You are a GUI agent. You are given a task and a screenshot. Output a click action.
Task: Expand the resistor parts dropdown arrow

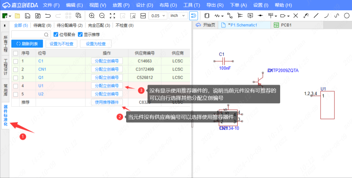[222, 16]
